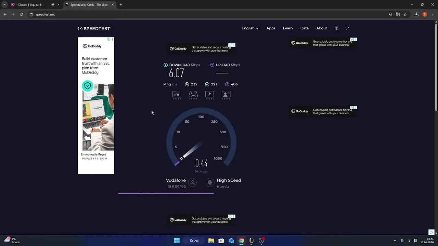Click the Speedtest logo in header
This screenshot has width=438, height=246.
94,28
